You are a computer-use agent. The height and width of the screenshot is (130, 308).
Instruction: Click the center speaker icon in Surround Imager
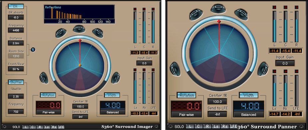pos(79,29)
